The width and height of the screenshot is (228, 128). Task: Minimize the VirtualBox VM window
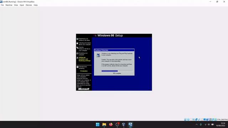pos(210,2)
